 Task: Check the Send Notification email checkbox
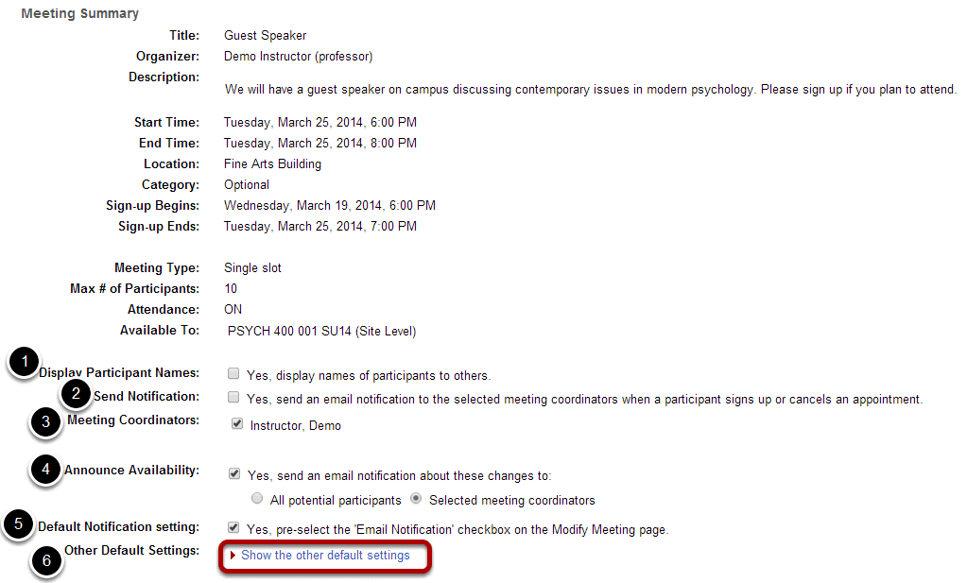[233, 398]
